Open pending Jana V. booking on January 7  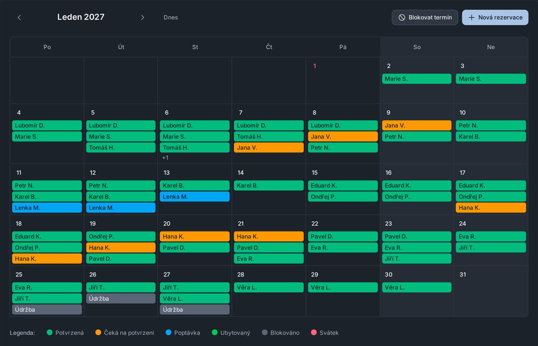269,148
